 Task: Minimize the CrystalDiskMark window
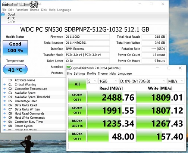[157, 68]
